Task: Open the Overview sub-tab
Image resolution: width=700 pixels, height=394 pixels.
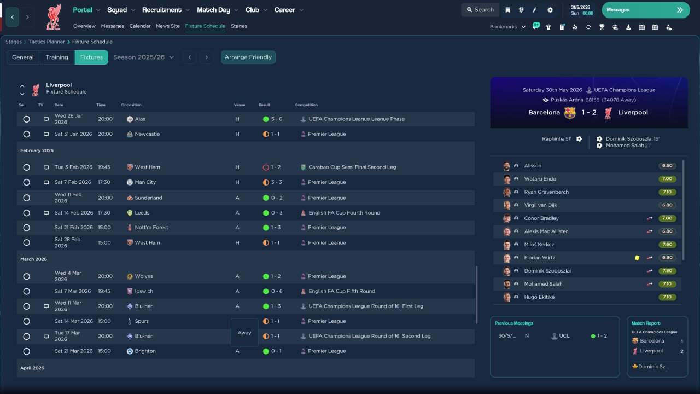Action: click(84, 26)
